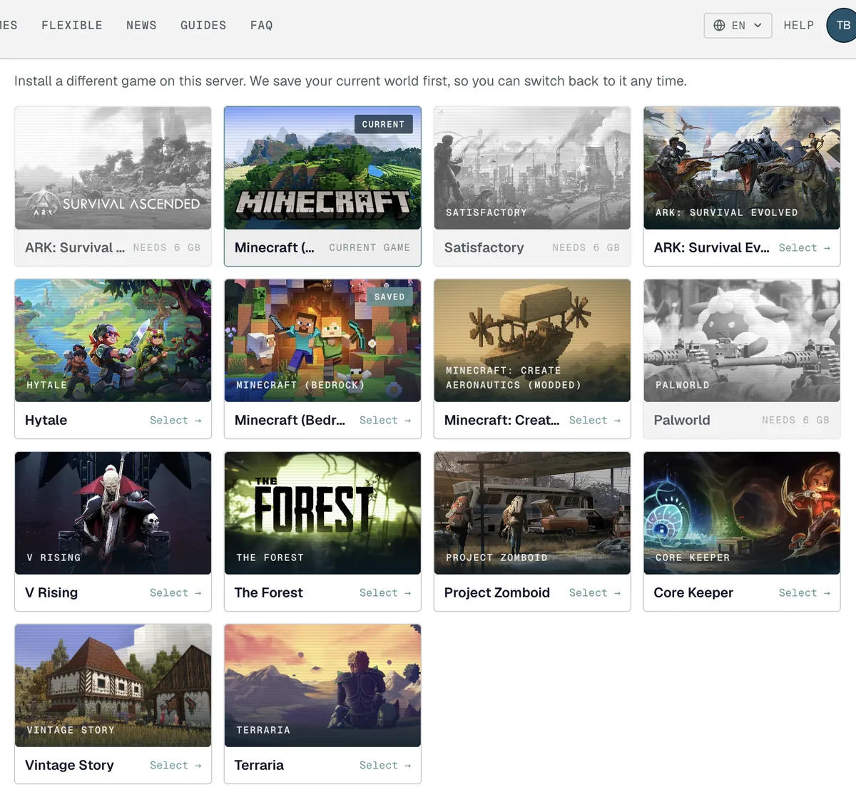
Task: Open the News nav item
Action: point(141,25)
